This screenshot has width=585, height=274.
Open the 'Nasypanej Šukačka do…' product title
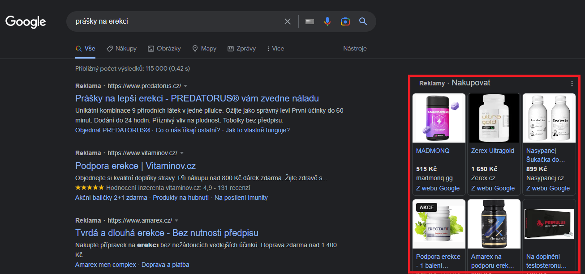coord(546,155)
